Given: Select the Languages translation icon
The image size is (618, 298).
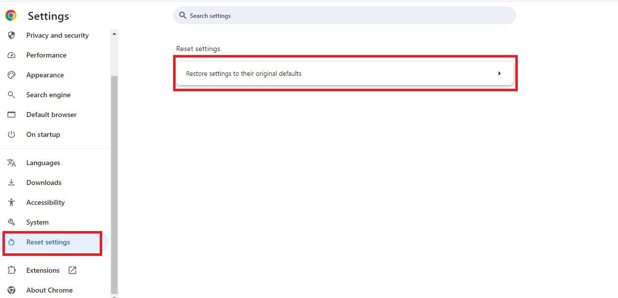Looking at the screenshot, I should point(11,163).
